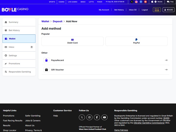176x132 pixels.
Task: Click YouTube icon in top bar
Action: click(x=145, y=2)
